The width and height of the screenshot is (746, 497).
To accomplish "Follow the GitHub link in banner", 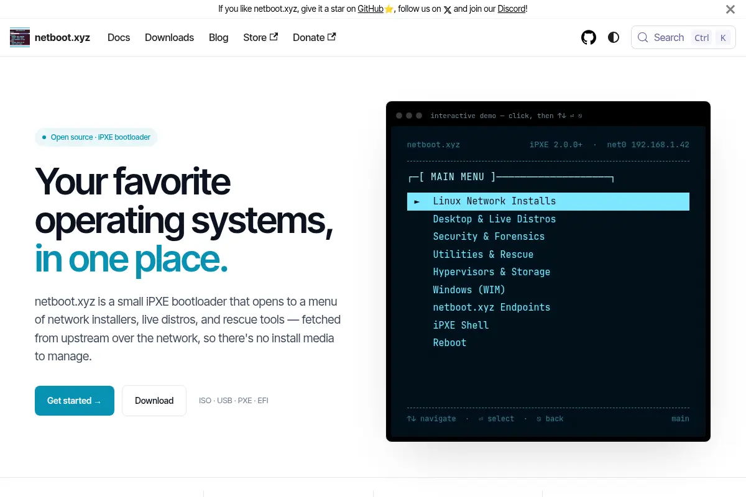I will pos(371,9).
